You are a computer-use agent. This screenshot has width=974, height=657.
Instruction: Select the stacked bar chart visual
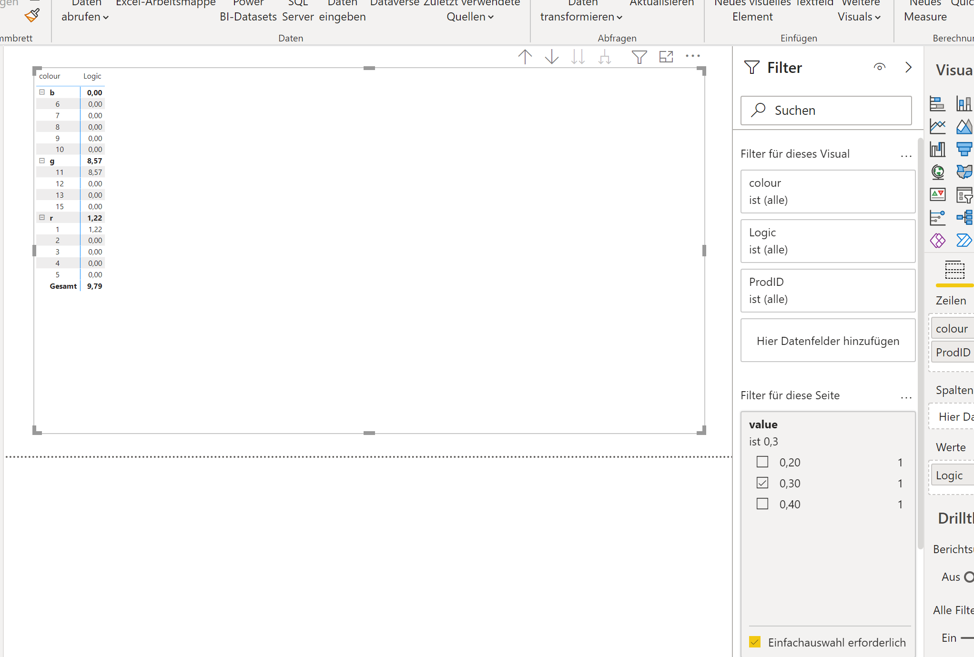click(x=937, y=103)
